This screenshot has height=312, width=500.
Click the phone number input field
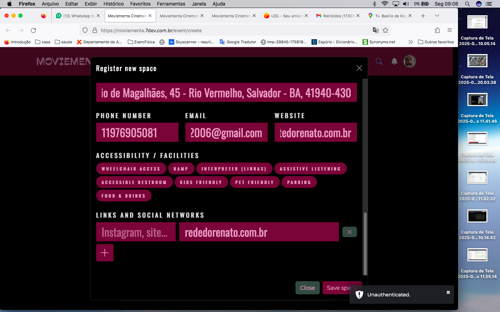[x=137, y=132]
